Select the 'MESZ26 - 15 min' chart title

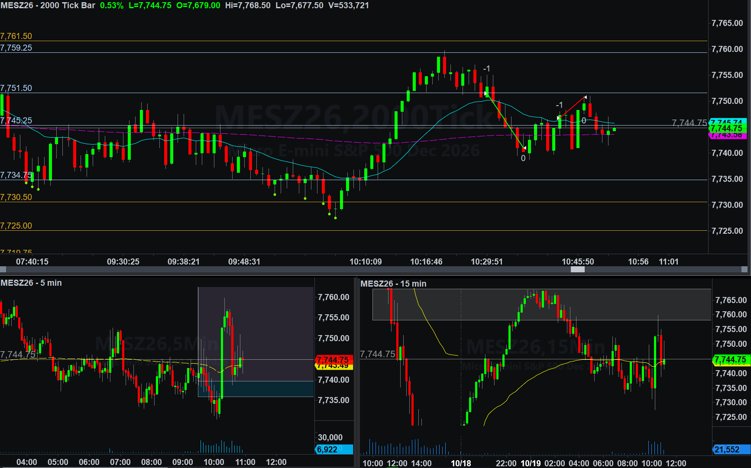coord(393,284)
